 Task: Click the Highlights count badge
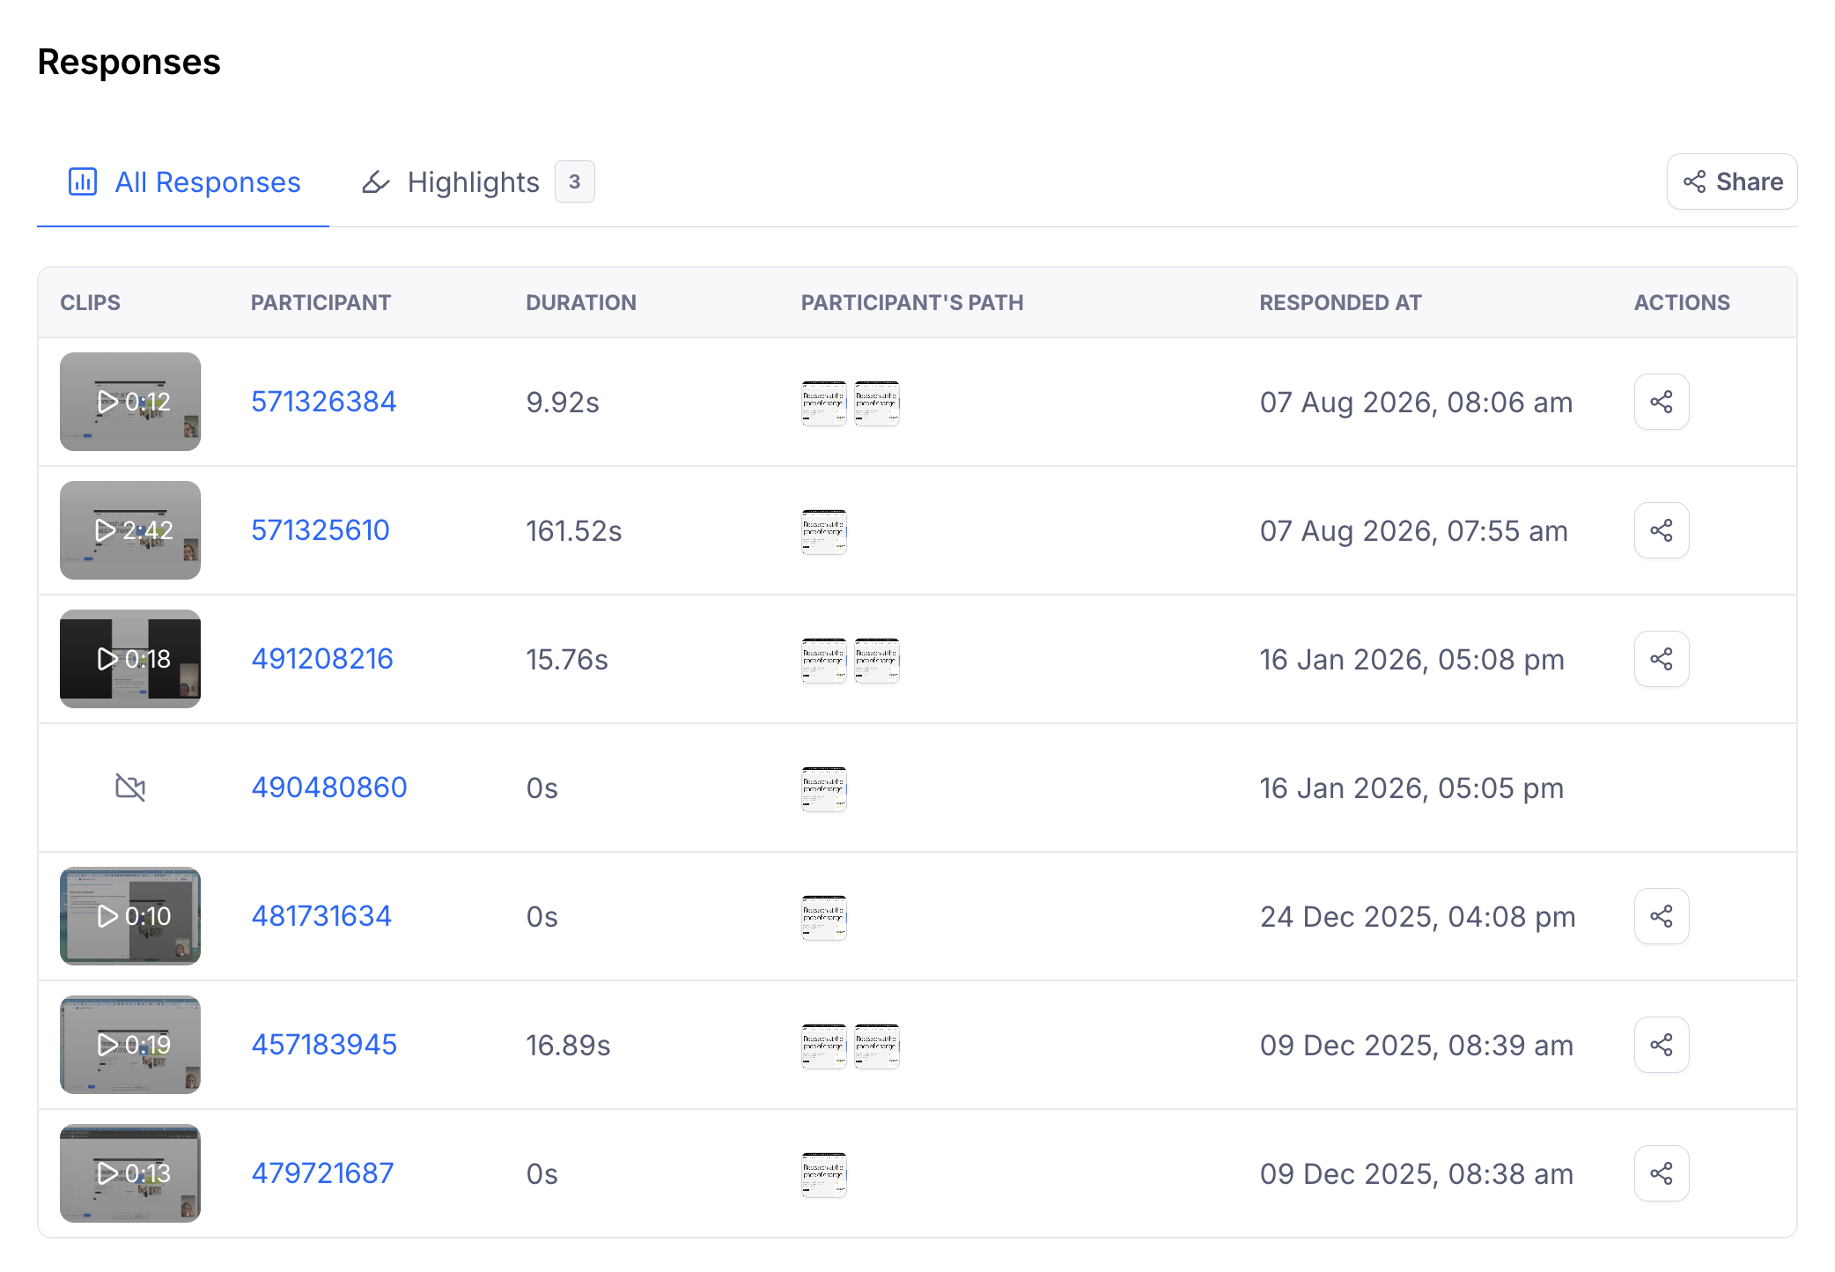574,181
